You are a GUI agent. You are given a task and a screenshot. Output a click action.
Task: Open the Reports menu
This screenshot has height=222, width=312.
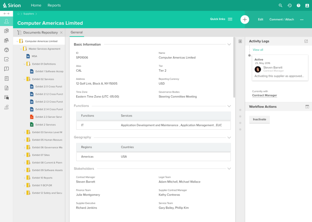(54, 6)
